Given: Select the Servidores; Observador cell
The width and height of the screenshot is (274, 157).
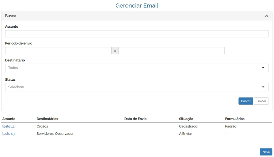Looking at the screenshot, I should tap(55, 134).
